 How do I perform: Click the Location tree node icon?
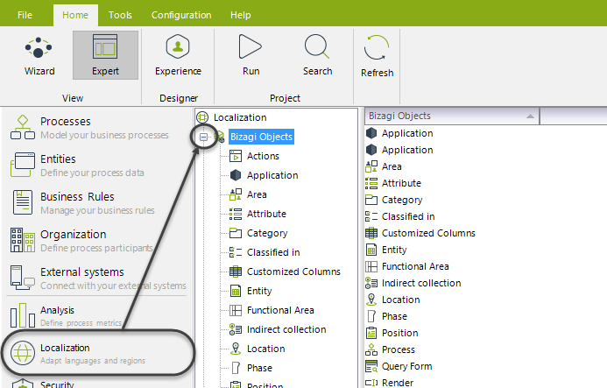(236, 349)
